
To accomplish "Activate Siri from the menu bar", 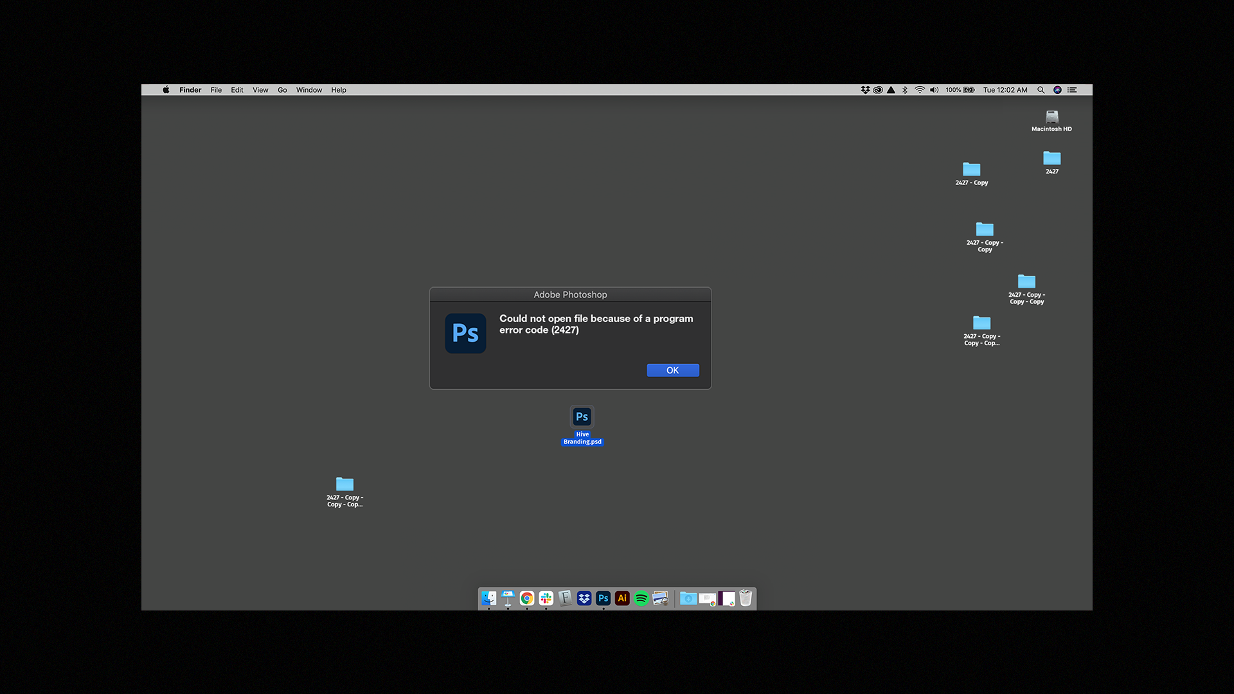I will point(1057,90).
